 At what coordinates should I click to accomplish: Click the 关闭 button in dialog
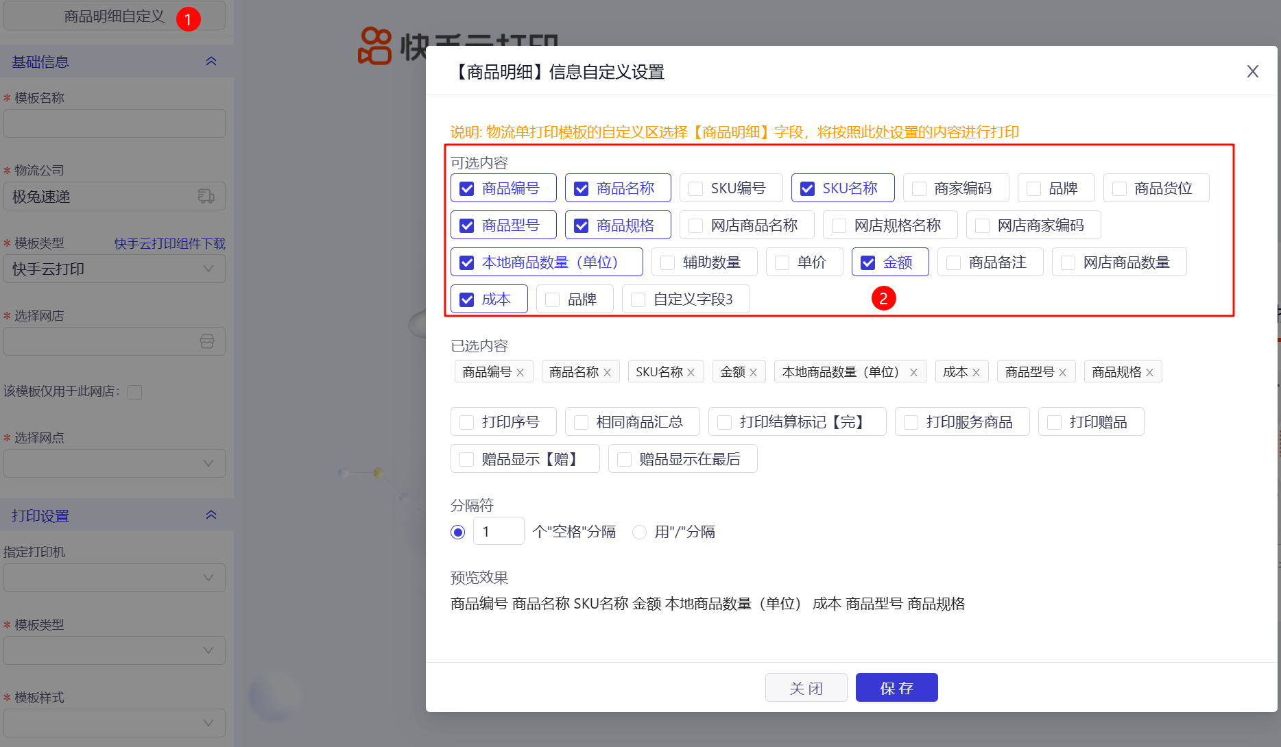806,688
